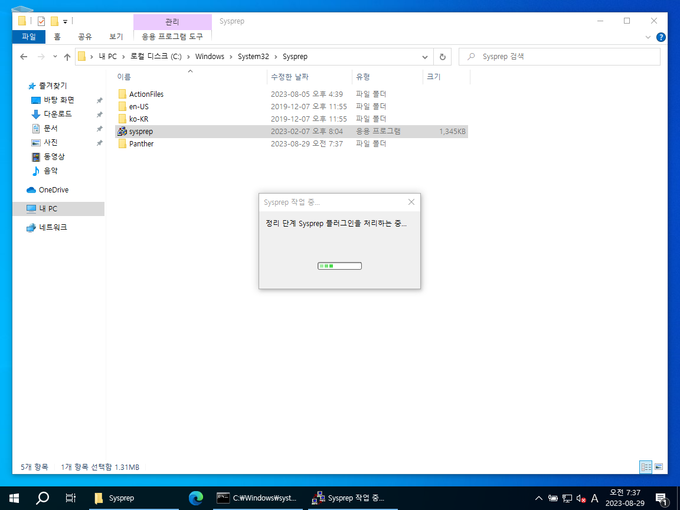Expand the ribbon with the chevron
680x510 pixels.
click(x=648, y=37)
